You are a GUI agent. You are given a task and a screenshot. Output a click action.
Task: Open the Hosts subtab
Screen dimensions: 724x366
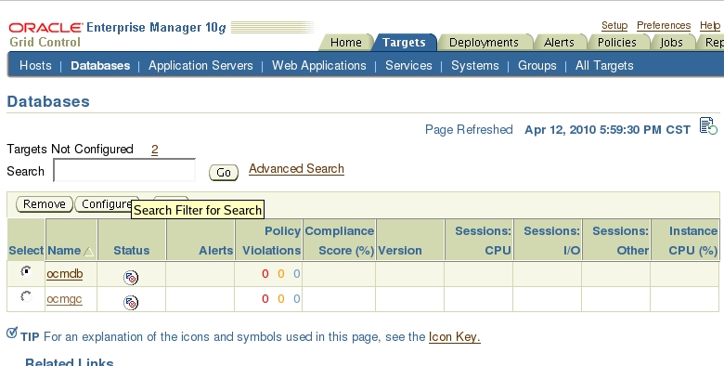coord(35,66)
